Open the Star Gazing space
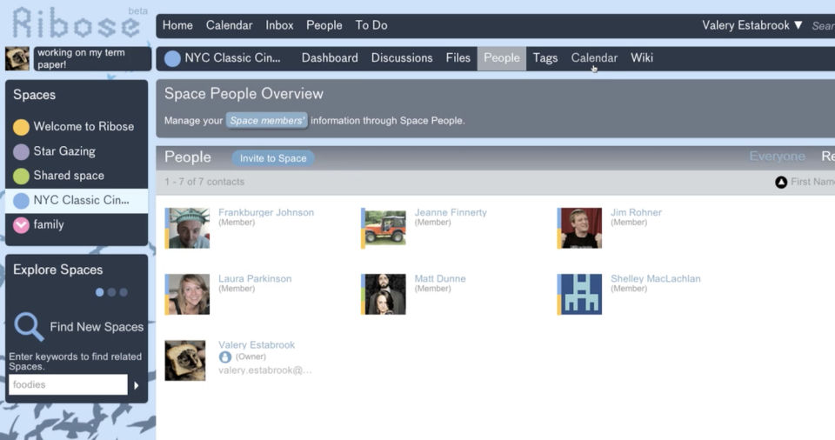Screen dimensions: 835x440 [64, 151]
